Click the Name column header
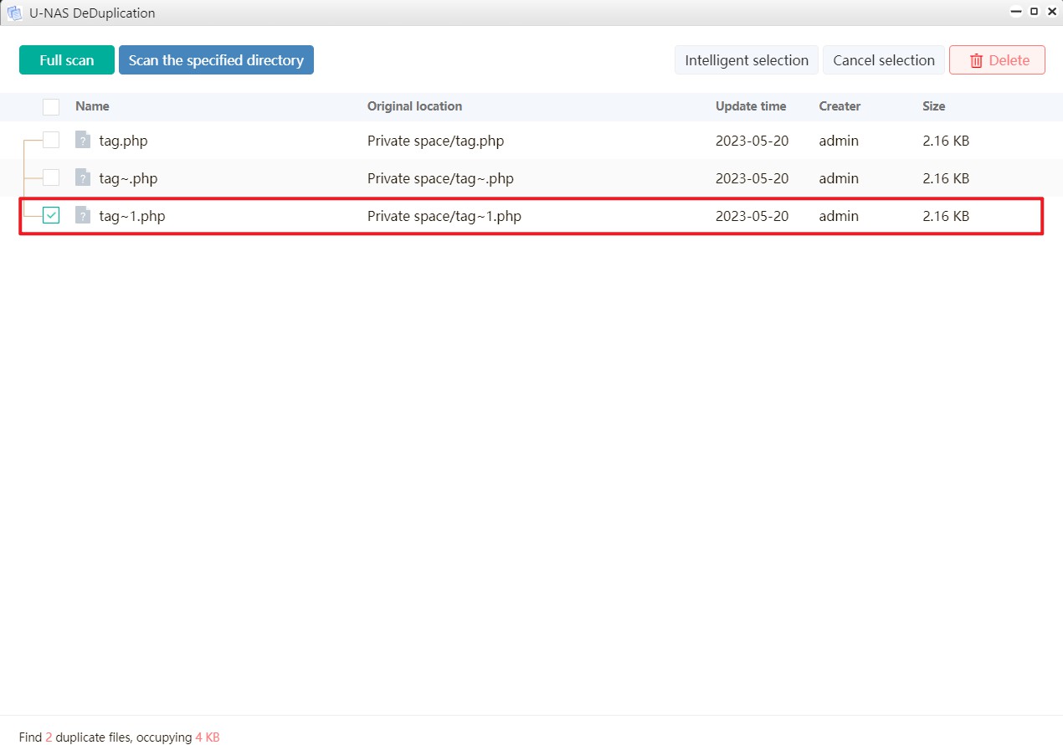 tap(92, 106)
